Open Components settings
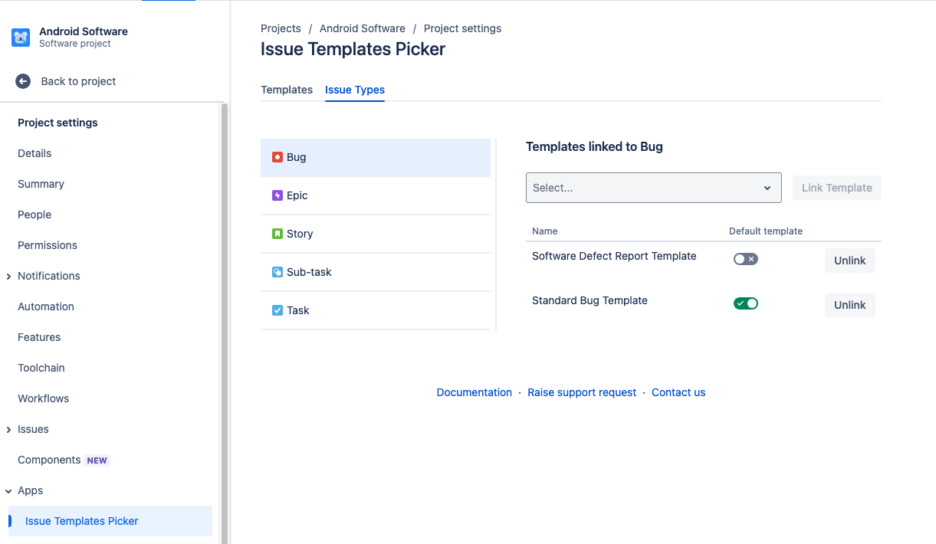 [49, 460]
